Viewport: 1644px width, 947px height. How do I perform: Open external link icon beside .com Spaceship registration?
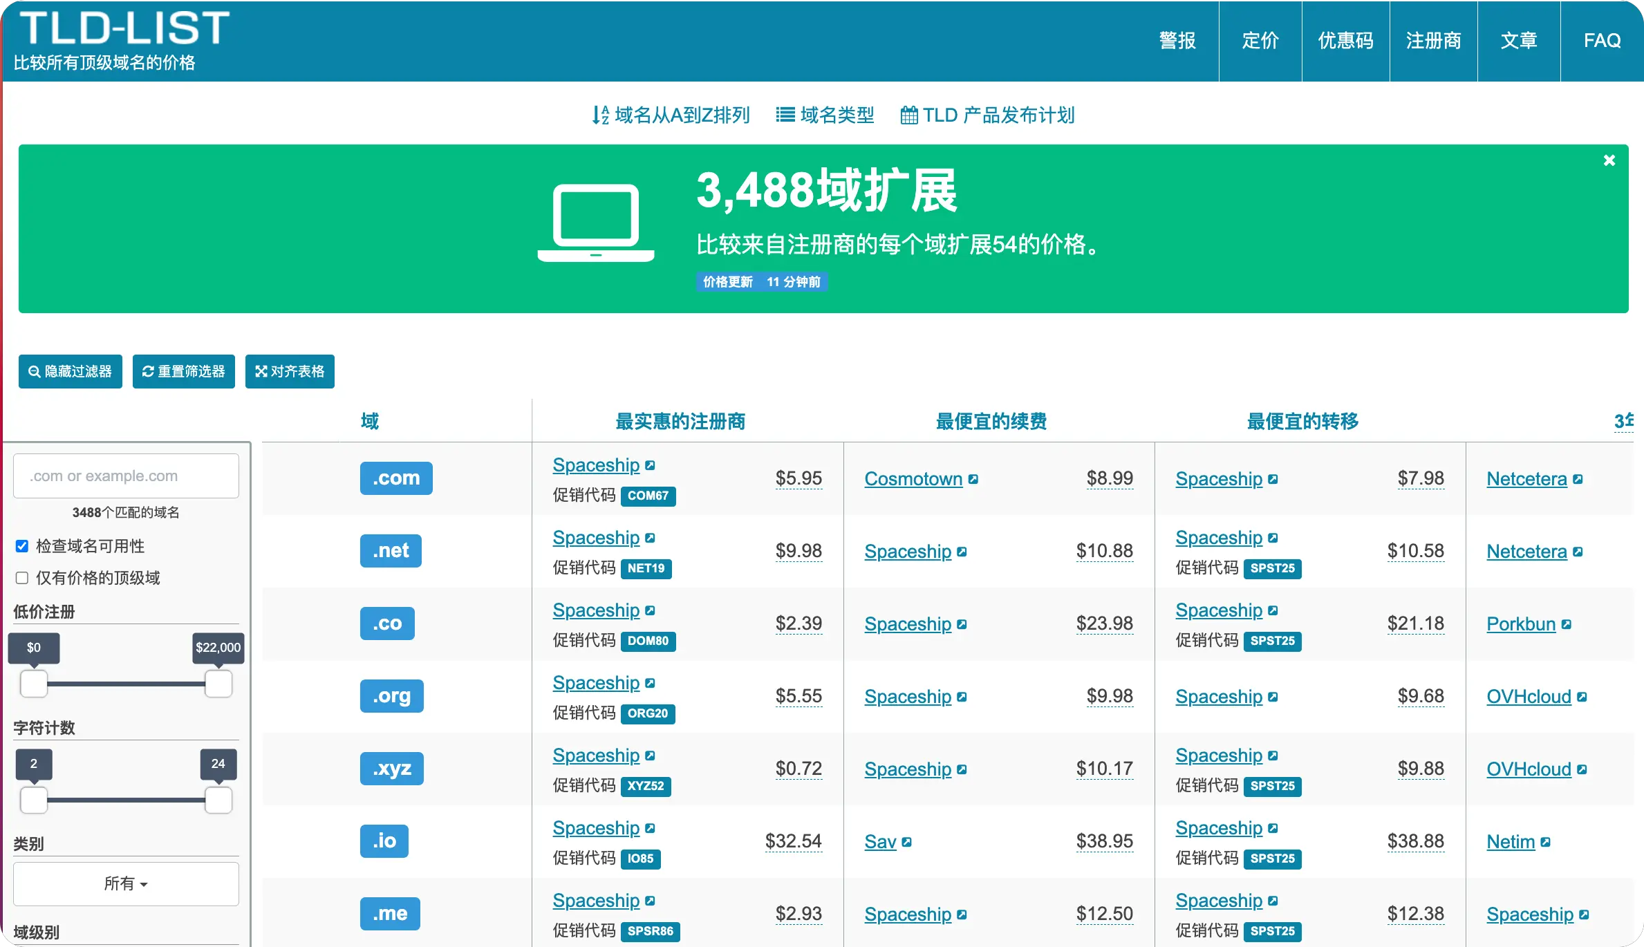coord(650,465)
